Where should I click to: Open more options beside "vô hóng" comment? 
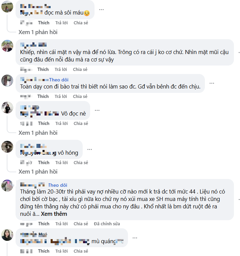tap(89, 149)
